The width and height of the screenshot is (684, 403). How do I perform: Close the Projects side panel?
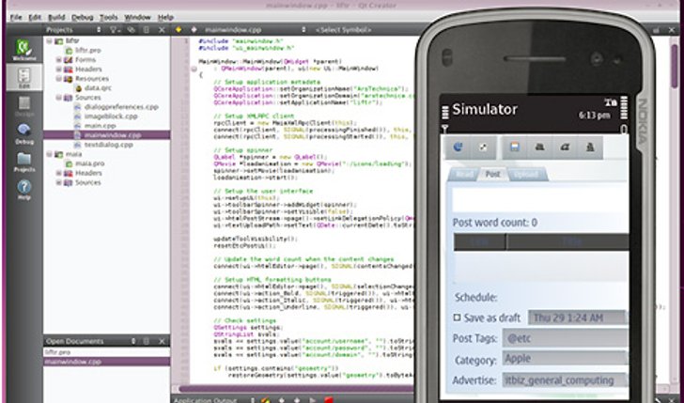[x=162, y=30]
